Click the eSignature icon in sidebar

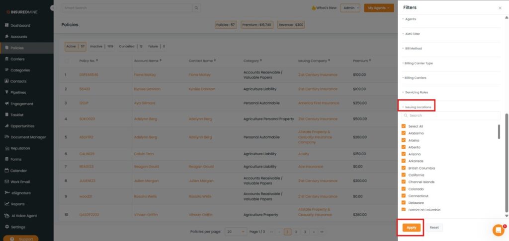pyautogui.click(x=6, y=193)
